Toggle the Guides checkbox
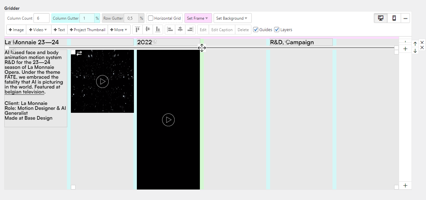 256,30
